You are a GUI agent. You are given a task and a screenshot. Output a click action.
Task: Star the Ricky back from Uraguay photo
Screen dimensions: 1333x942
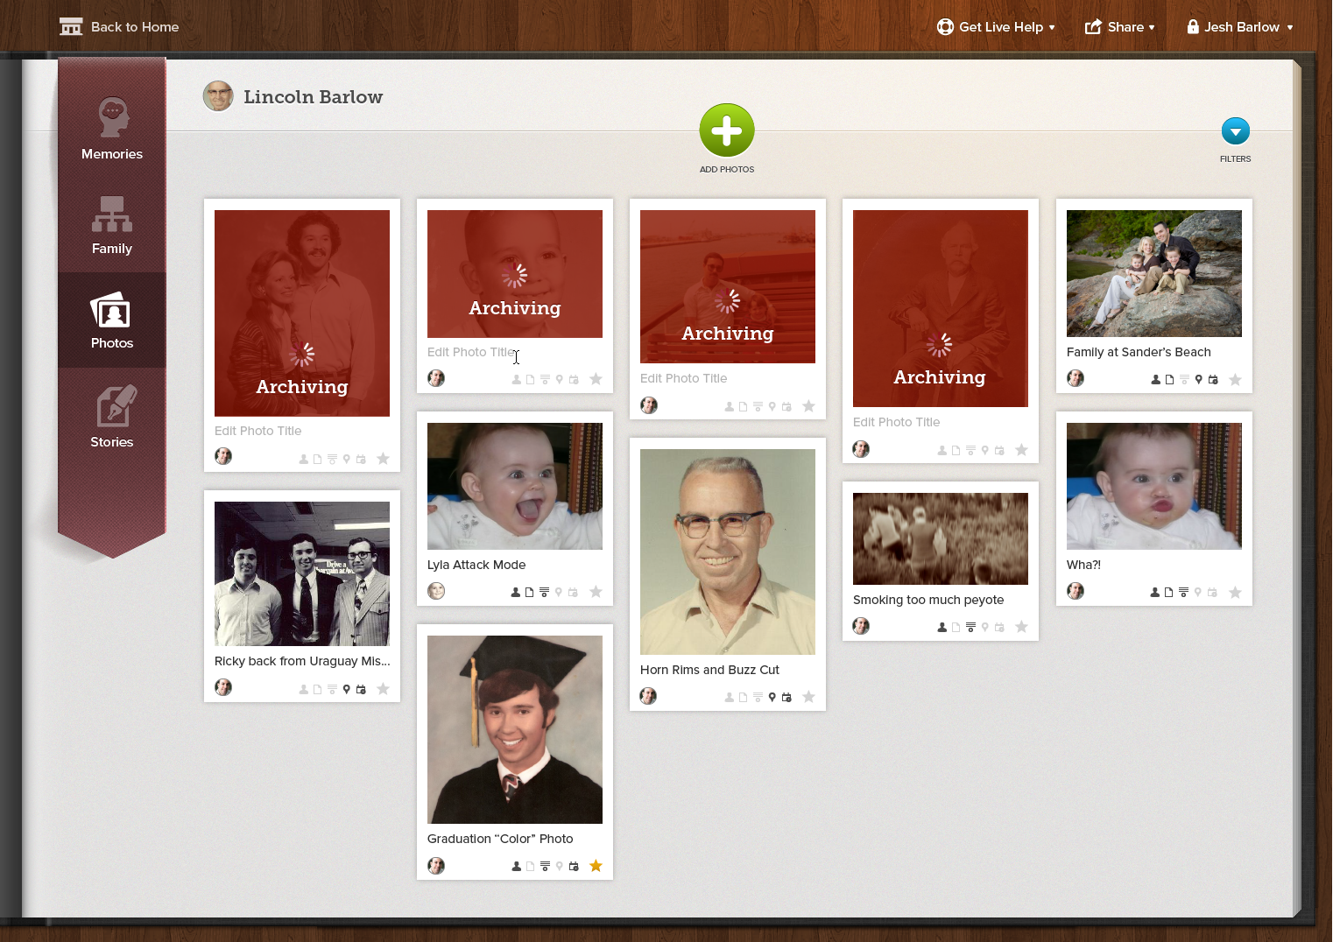tap(383, 689)
